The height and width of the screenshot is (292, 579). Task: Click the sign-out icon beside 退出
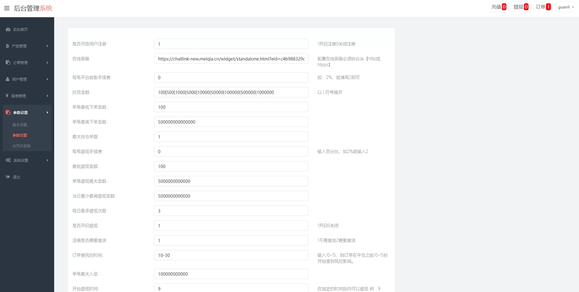click(8, 177)
